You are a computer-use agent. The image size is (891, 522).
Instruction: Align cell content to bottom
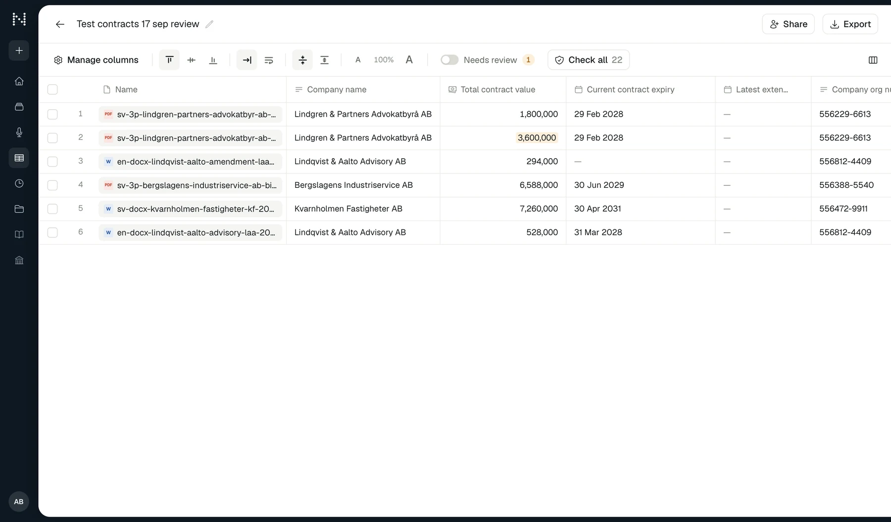point(213,60)
